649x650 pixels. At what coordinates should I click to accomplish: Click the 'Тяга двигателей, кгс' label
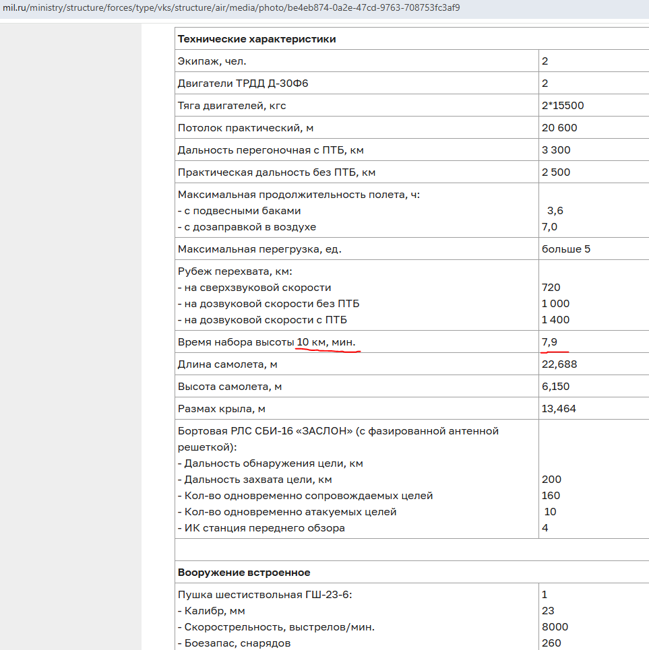click(x=232, y=106)
